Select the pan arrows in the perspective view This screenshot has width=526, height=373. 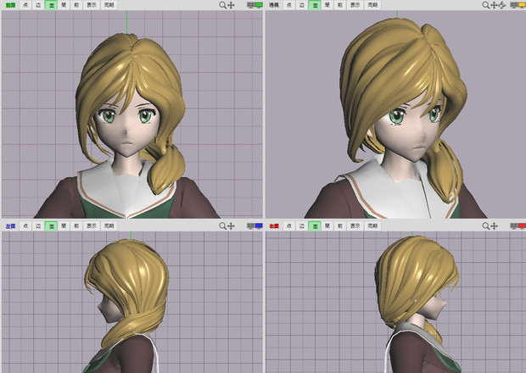494,5
